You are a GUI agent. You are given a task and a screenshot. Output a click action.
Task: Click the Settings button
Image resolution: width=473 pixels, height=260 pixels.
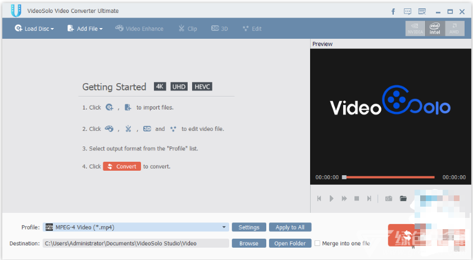249,227
